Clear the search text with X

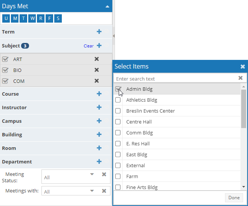click(240, 78)
